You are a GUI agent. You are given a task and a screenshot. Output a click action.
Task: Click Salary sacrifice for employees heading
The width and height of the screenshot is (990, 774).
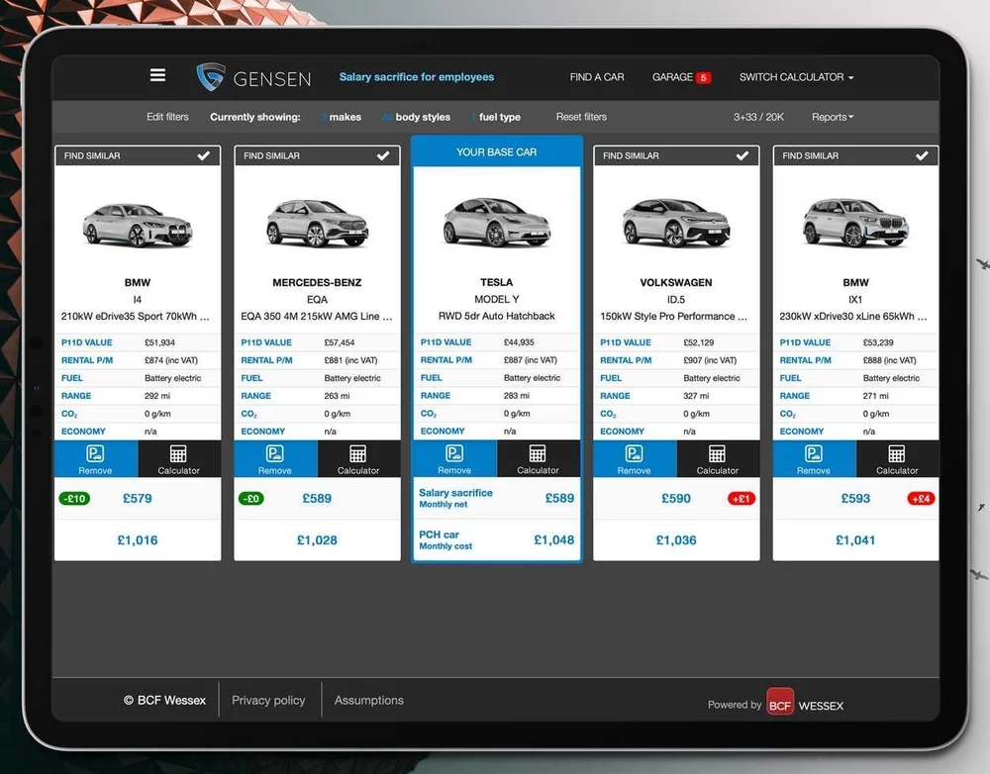pyautogui.click(x=417, y=77)
